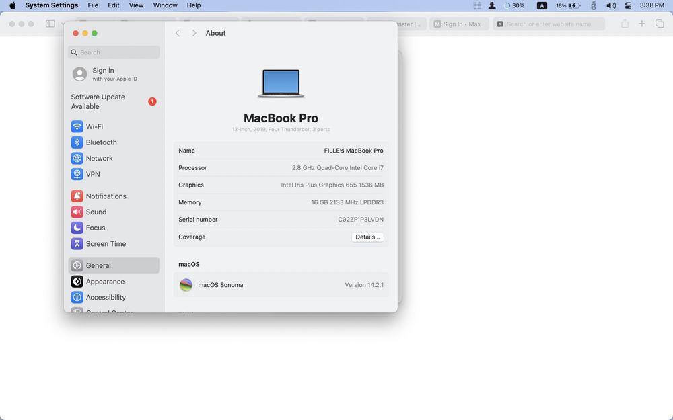Screen dimensions: 673x420
Task: Open Software Update Available notice
Action: [x=113, y=101]
